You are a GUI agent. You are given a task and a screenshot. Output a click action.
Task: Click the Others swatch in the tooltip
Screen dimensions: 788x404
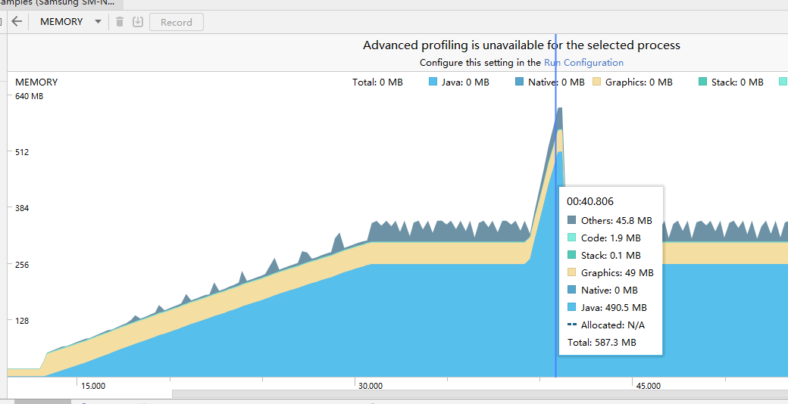[571, 220]
